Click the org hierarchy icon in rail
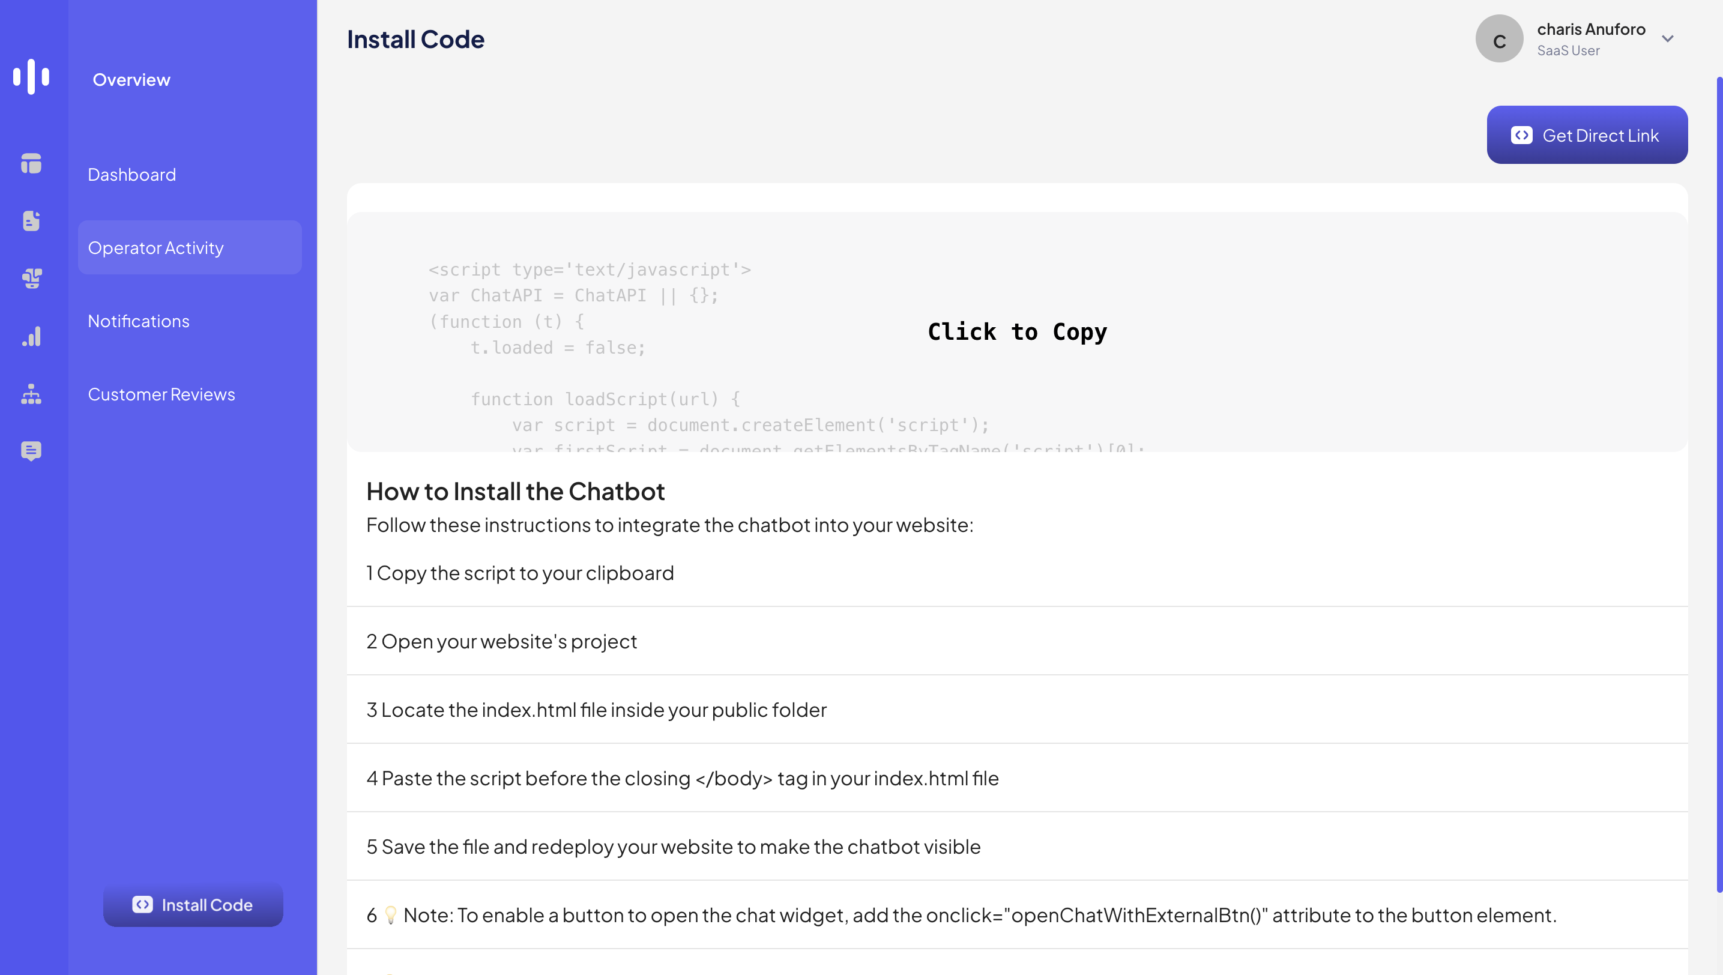The height and width of the screenshot is (975, 1723). point(31,394)
